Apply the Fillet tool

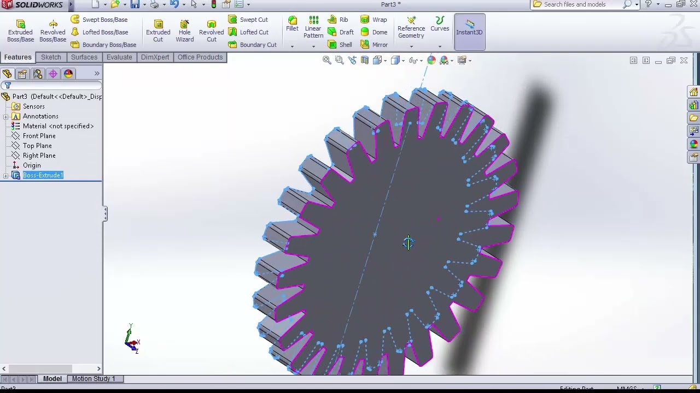tap(292, 24)
